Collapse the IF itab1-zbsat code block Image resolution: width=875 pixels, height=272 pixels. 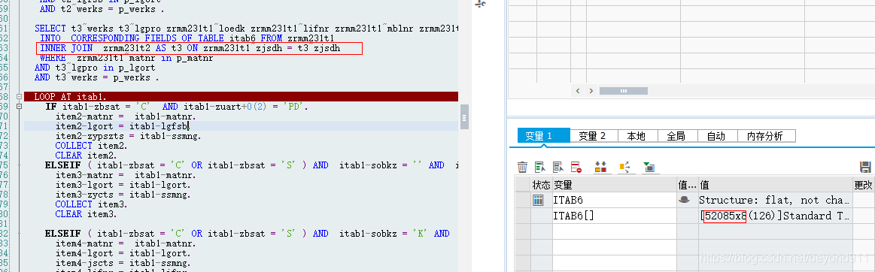20,106
